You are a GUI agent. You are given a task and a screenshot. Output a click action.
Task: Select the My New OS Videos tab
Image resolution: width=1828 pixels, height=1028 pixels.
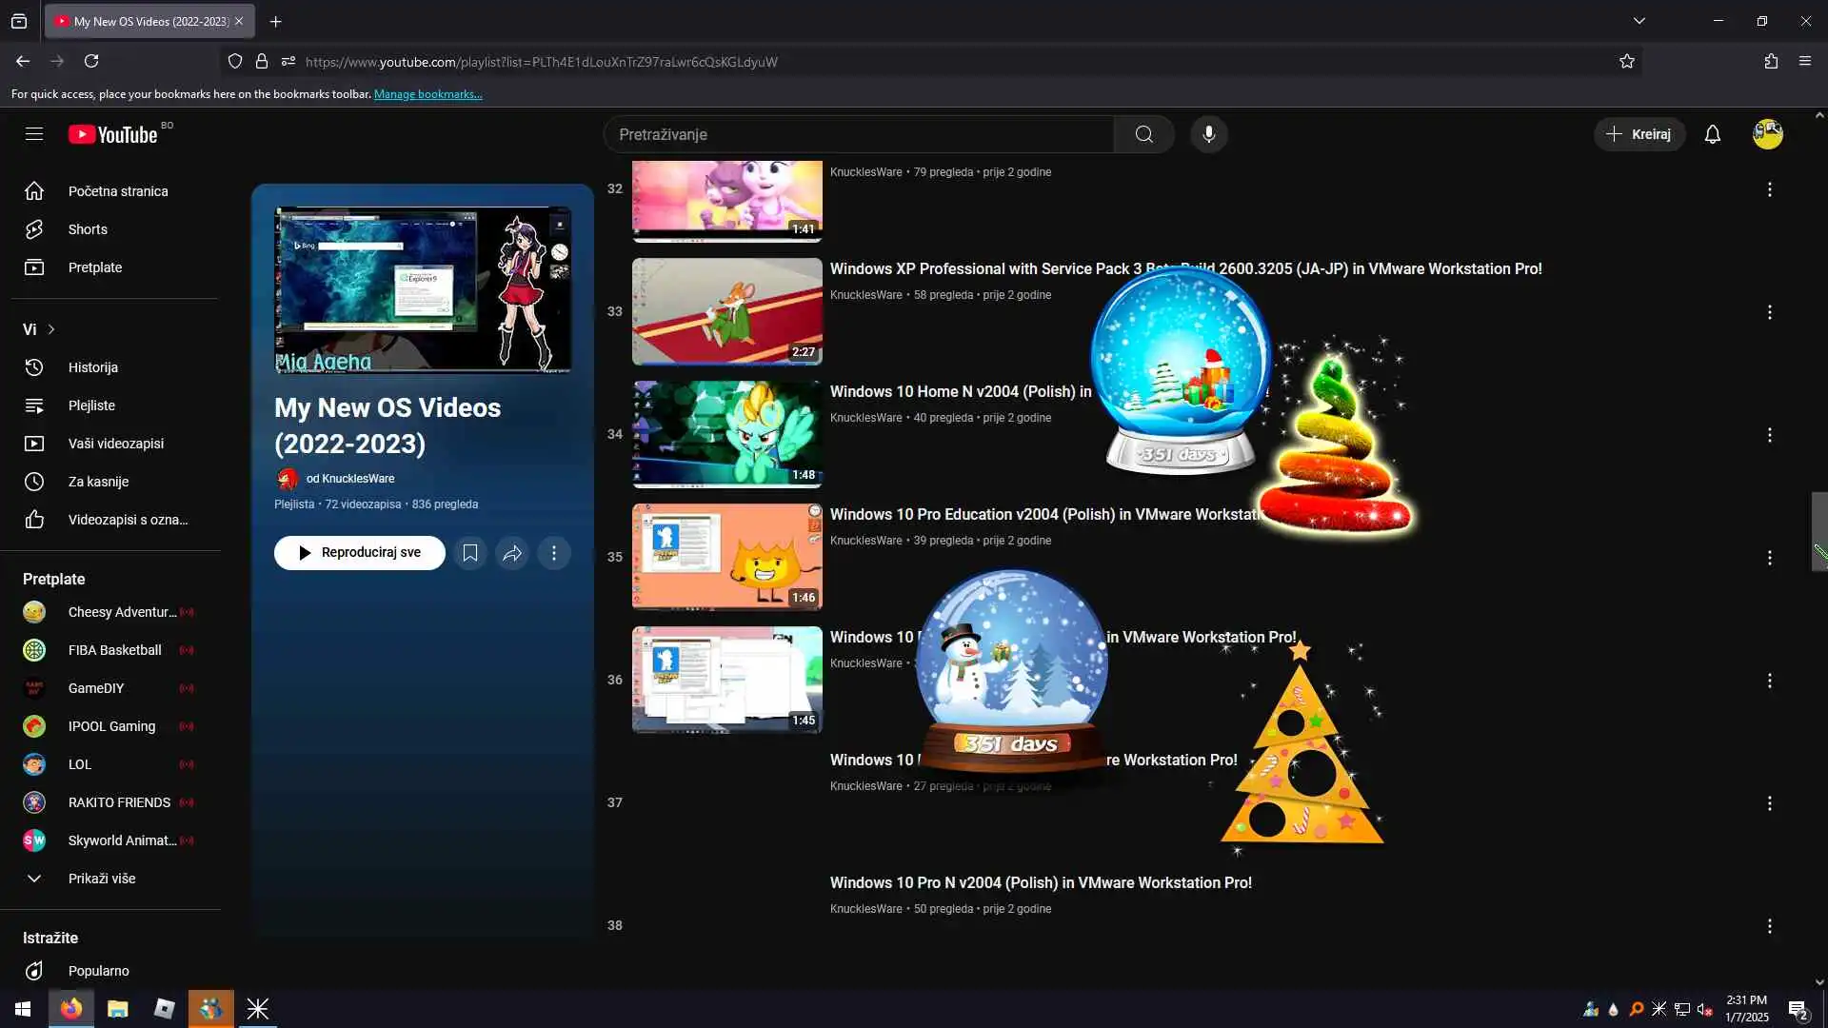click(149, 21)
